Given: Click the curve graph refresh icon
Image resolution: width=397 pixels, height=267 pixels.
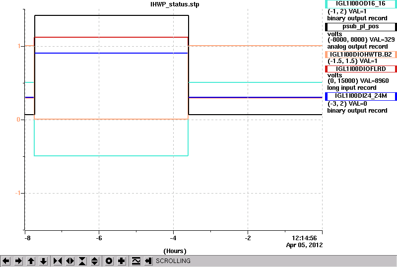Looking at the screenshot, I should (x=136, y=261).
